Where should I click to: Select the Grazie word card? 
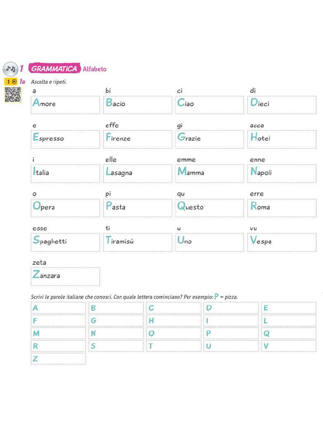pos(210,139)
